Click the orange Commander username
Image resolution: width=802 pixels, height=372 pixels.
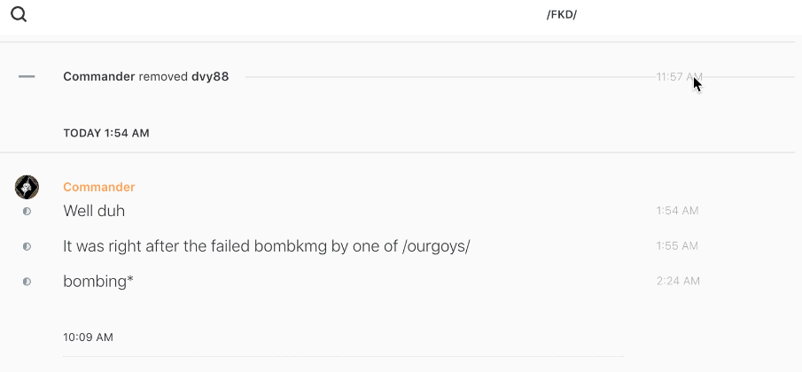(x=99, y=187)
